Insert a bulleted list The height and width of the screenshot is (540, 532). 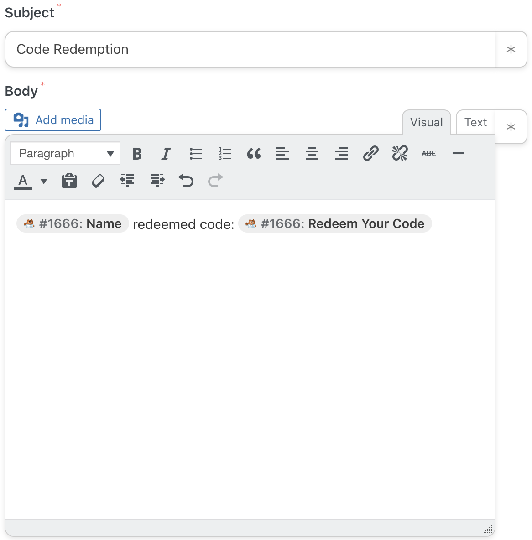[195, 154]
